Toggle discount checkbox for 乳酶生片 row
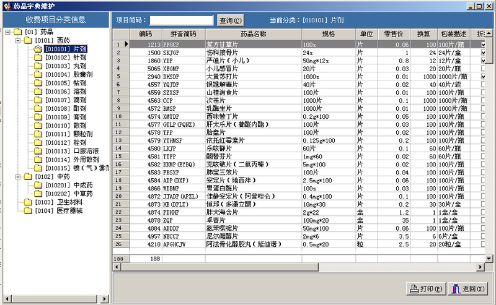The width and height of the screenshot is (496, 305). pyautogui.click(x=483, y=108)
